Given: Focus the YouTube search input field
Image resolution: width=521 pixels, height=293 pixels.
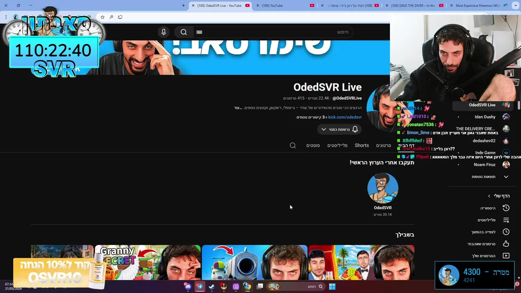Looking at the screenshot, I should pos(273,32).
